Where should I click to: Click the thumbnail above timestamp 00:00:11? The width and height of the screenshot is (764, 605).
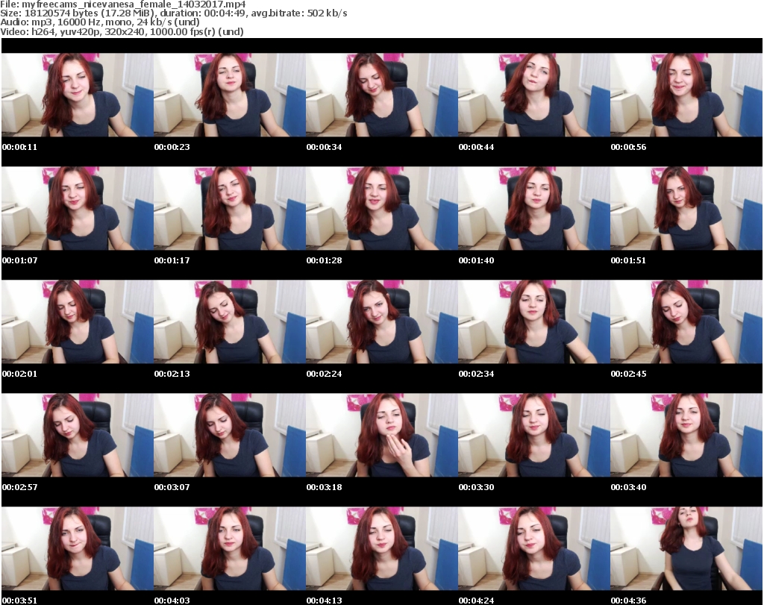pyautogui.click(x=78, y=95)
